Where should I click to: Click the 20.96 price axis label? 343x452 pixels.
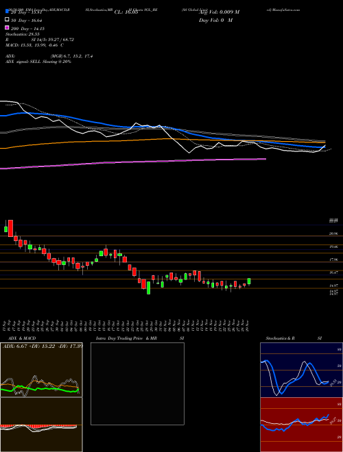click(333, 234)
